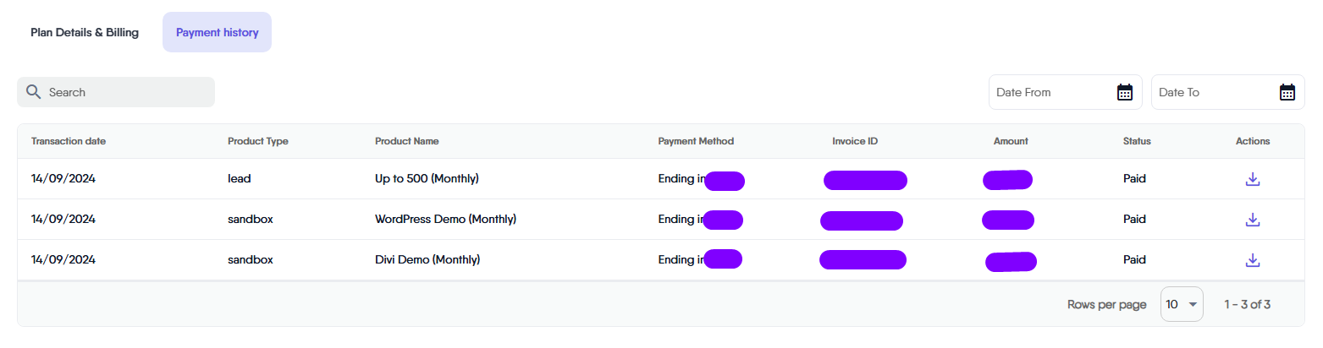Click the Payment Method column header
The width and height of the screenshot is (1323, 348).
click(x=696, y=141)
